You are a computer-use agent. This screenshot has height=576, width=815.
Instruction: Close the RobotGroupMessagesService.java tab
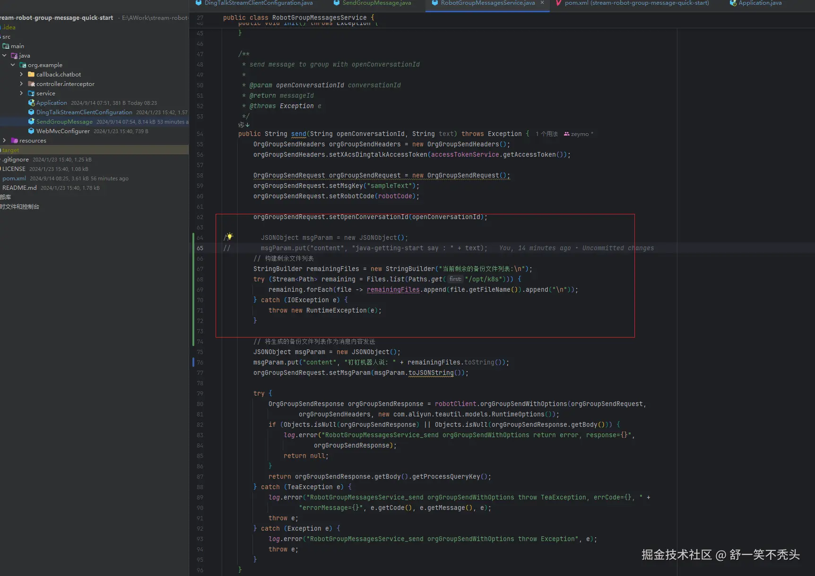pyautogui.click(x=542, y=3)
